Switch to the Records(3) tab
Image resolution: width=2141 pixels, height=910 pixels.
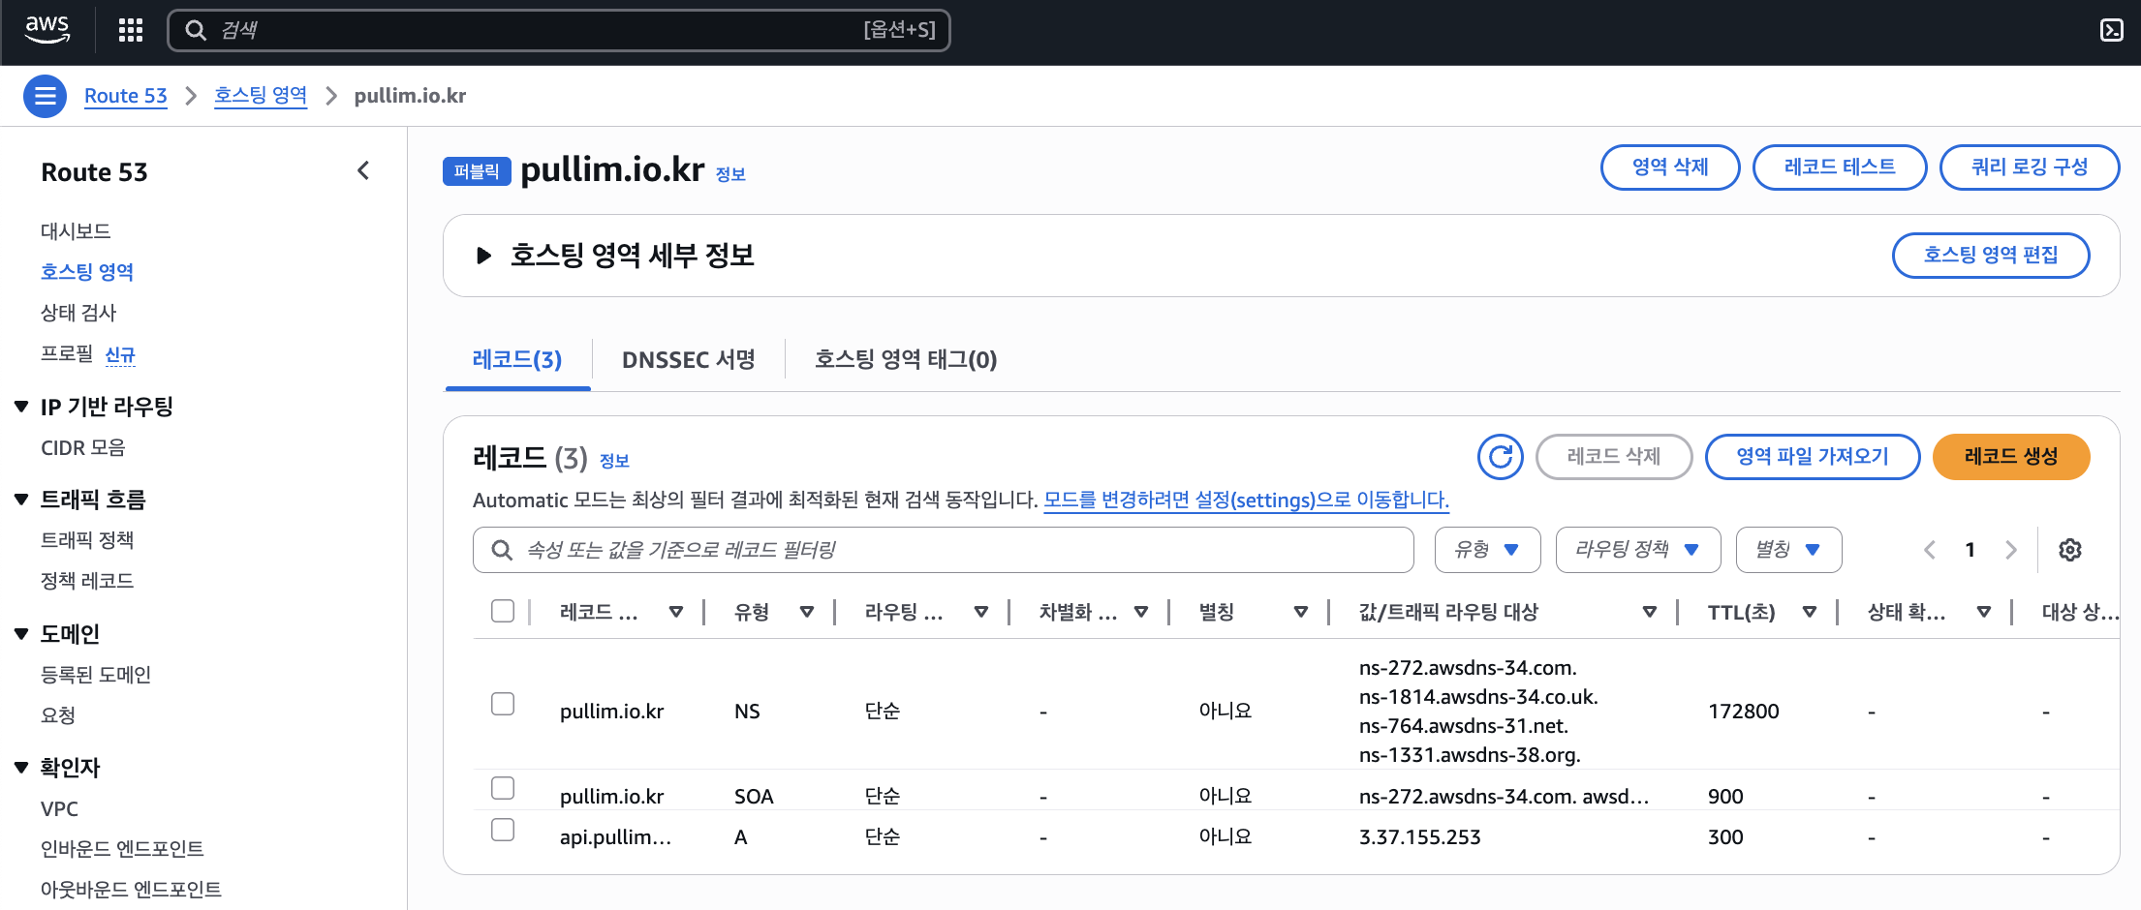tap(517, 360)
